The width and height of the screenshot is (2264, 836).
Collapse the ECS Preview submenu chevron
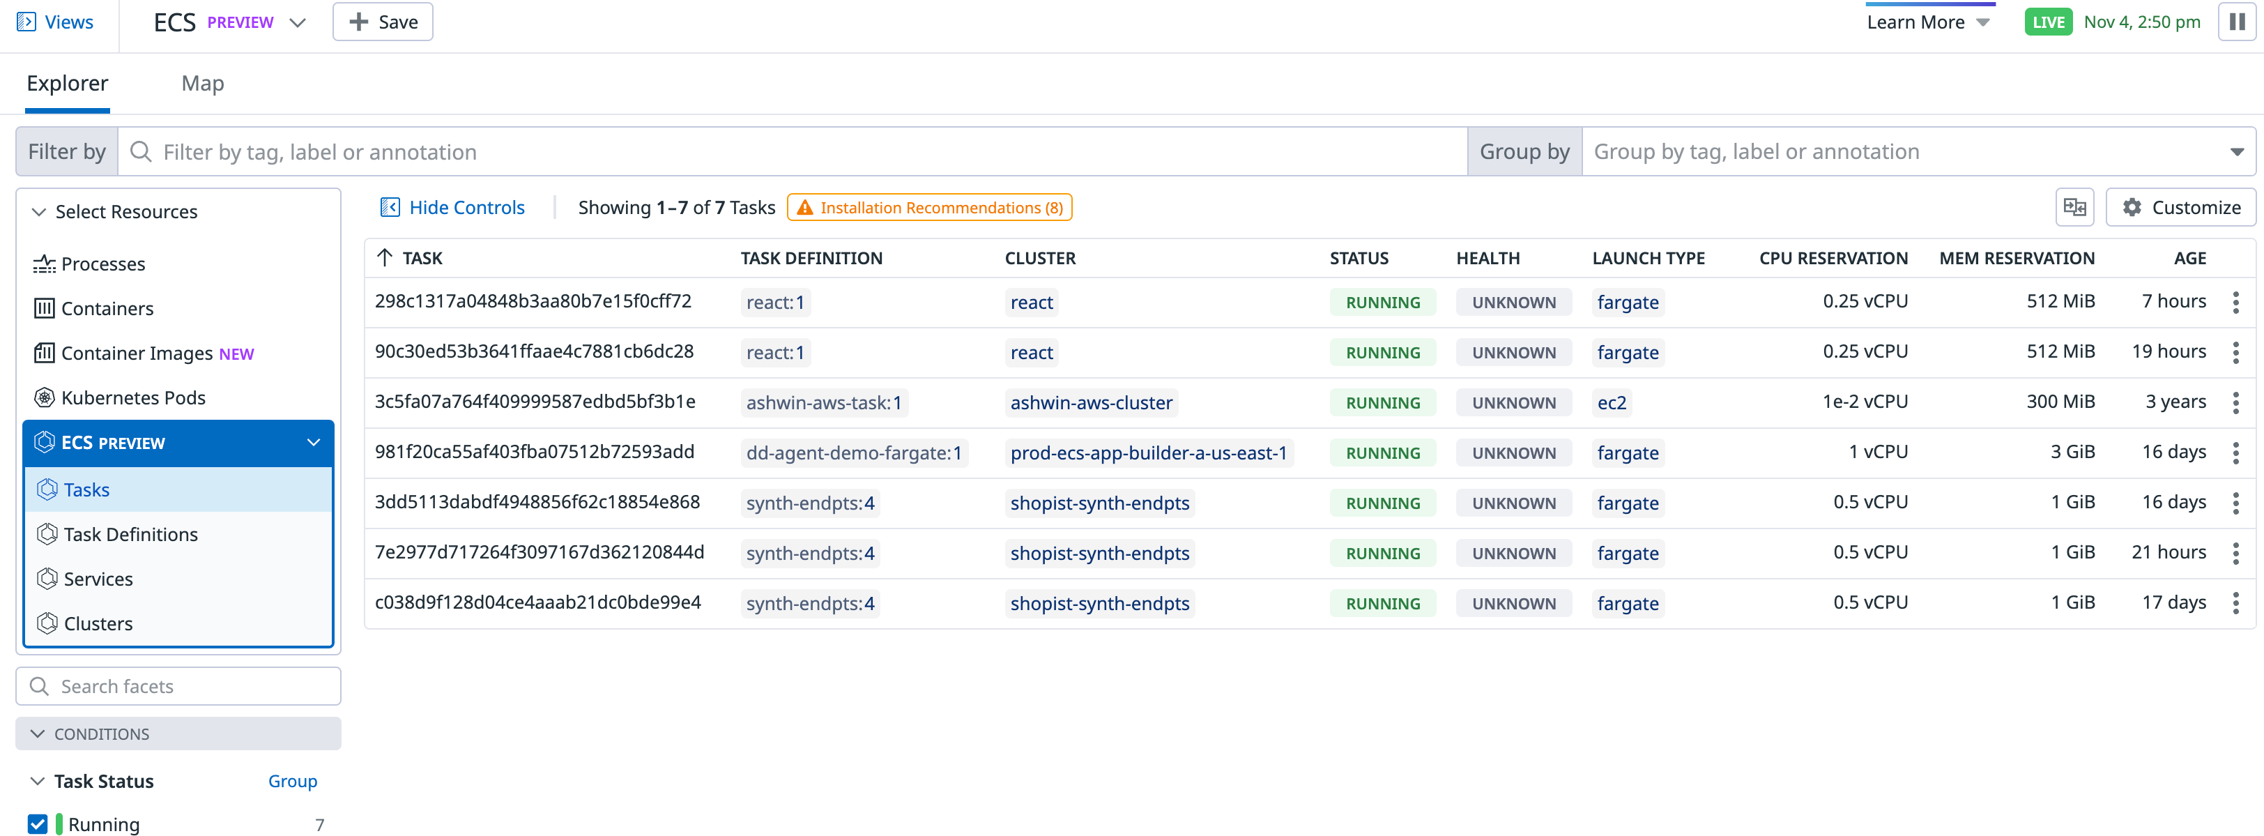coord(314,442)
